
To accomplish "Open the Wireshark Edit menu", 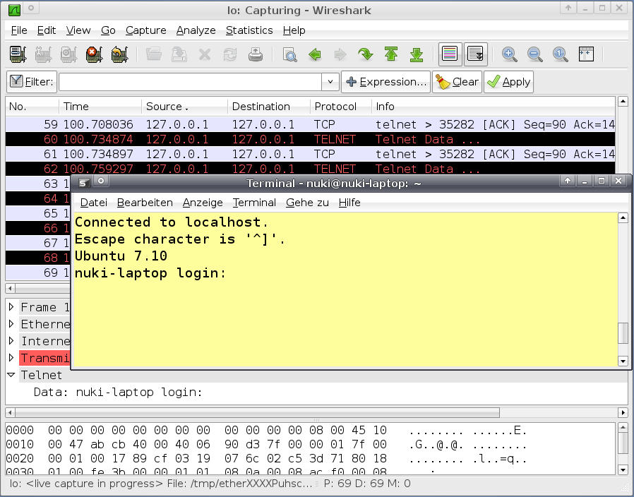I will tap(46, 30).
